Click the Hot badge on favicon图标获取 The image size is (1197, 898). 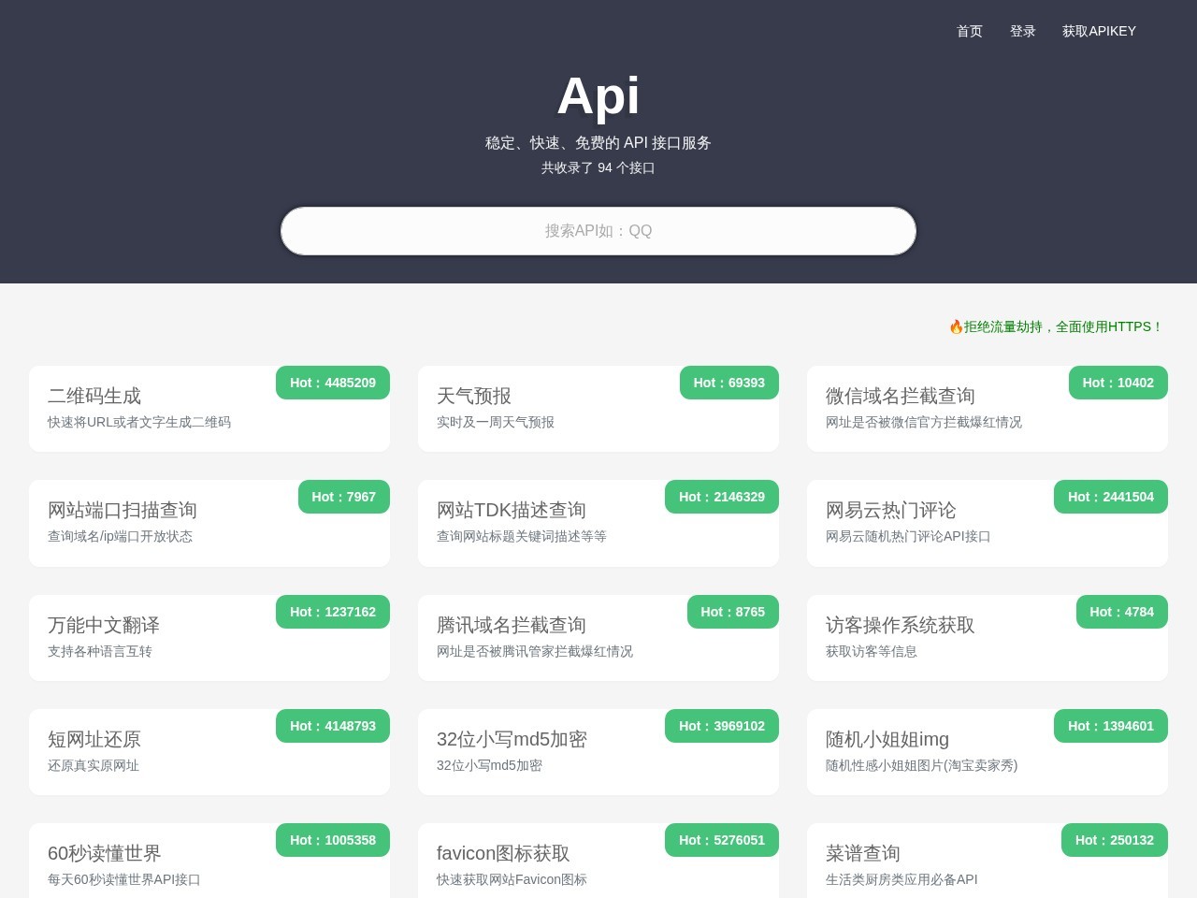721,840
